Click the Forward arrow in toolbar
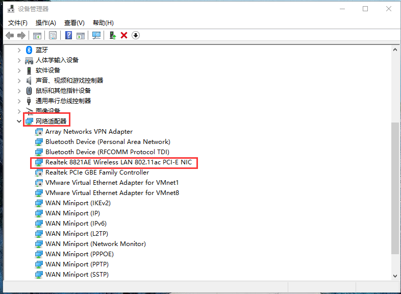 21,35
